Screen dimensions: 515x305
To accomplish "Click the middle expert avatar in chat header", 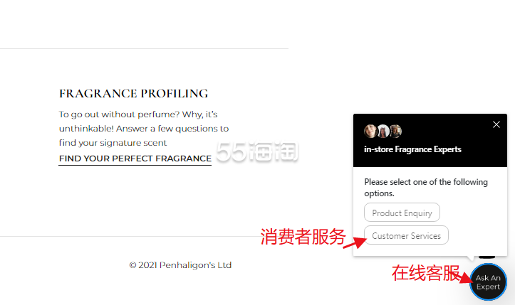I will [383, 132].
